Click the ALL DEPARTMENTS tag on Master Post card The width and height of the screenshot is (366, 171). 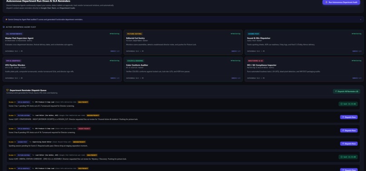point(14,34)
